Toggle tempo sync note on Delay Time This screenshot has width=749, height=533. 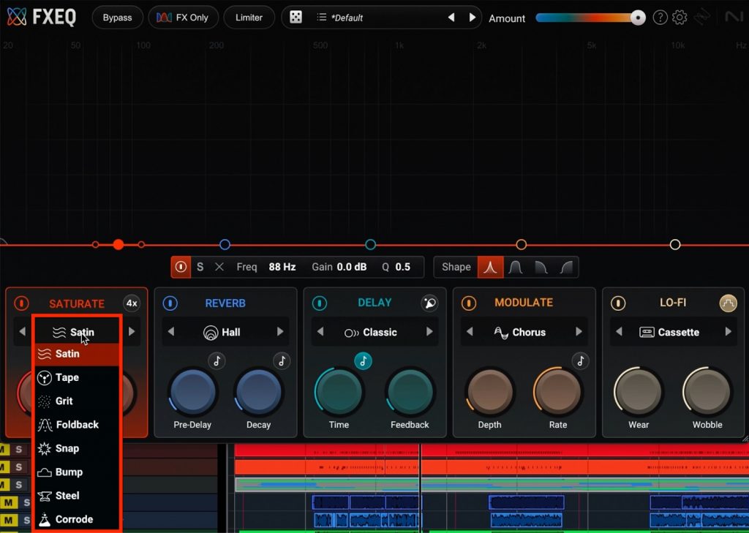coord(363,360)
